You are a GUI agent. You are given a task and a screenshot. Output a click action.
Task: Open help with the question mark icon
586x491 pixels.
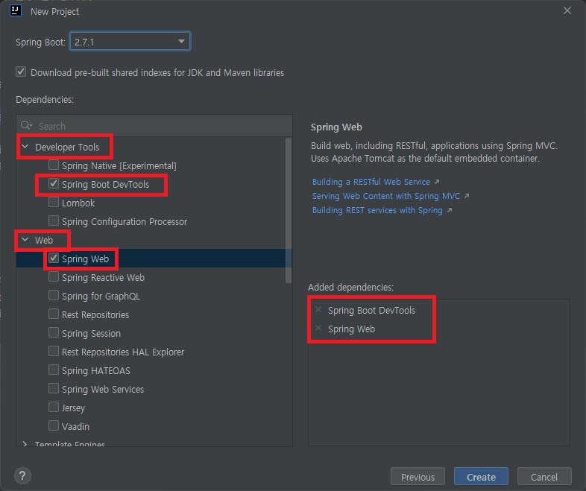22,475
